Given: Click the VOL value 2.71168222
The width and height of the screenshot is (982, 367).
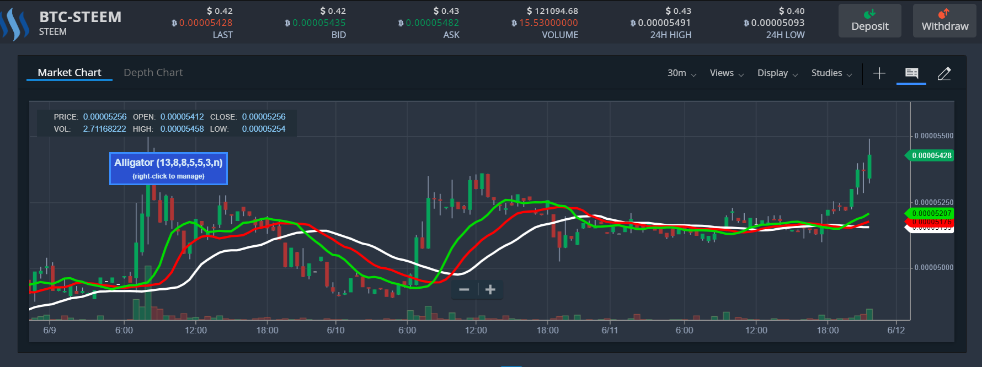Looking at the screenshot, I should pos(104,129).
